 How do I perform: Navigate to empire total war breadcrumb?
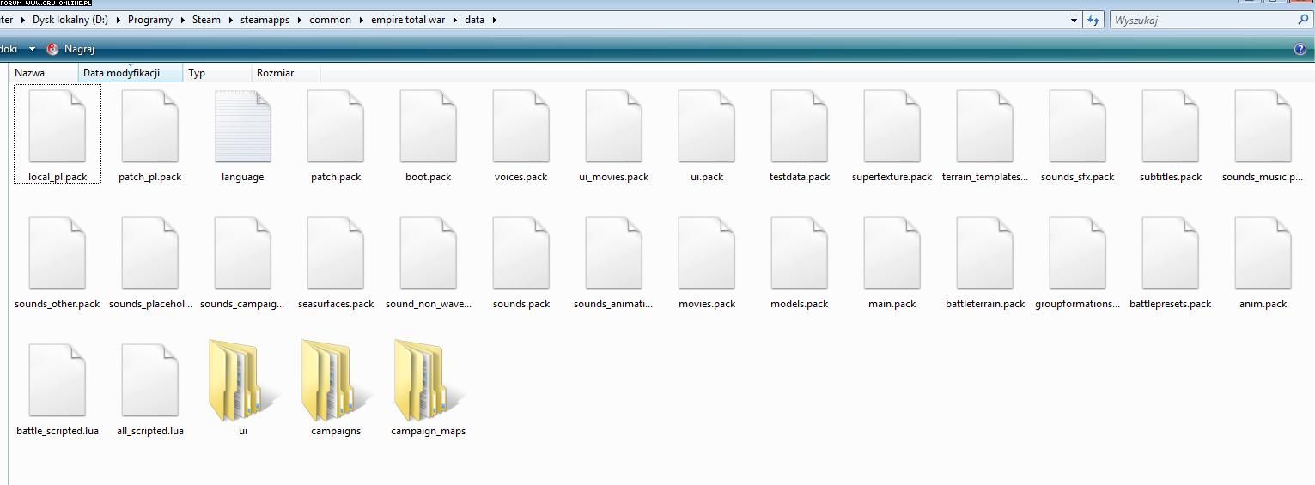(x=408, y=20)
